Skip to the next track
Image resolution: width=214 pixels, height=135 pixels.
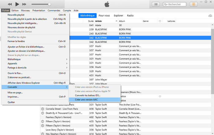(x=24, y=4)
